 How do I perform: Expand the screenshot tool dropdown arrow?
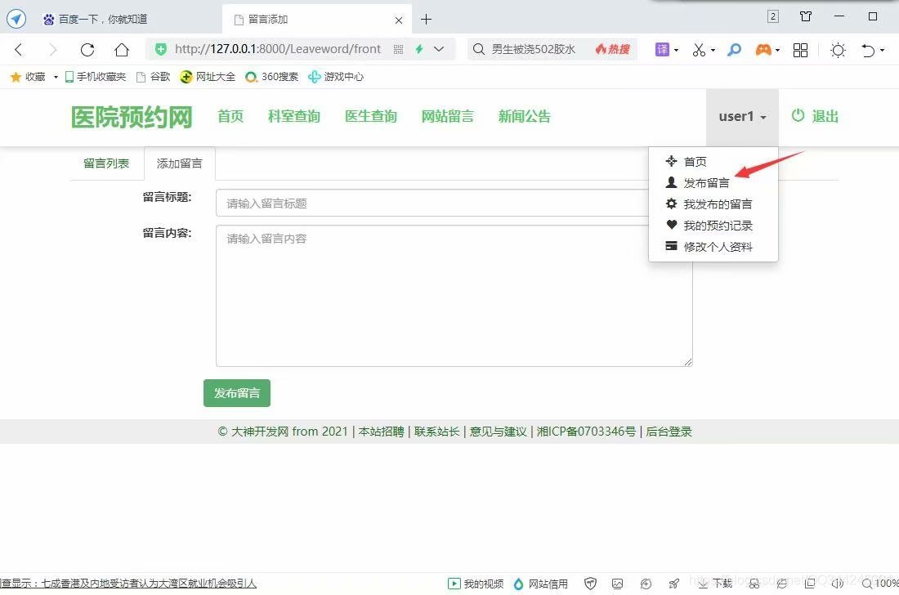tap(713, 51)
